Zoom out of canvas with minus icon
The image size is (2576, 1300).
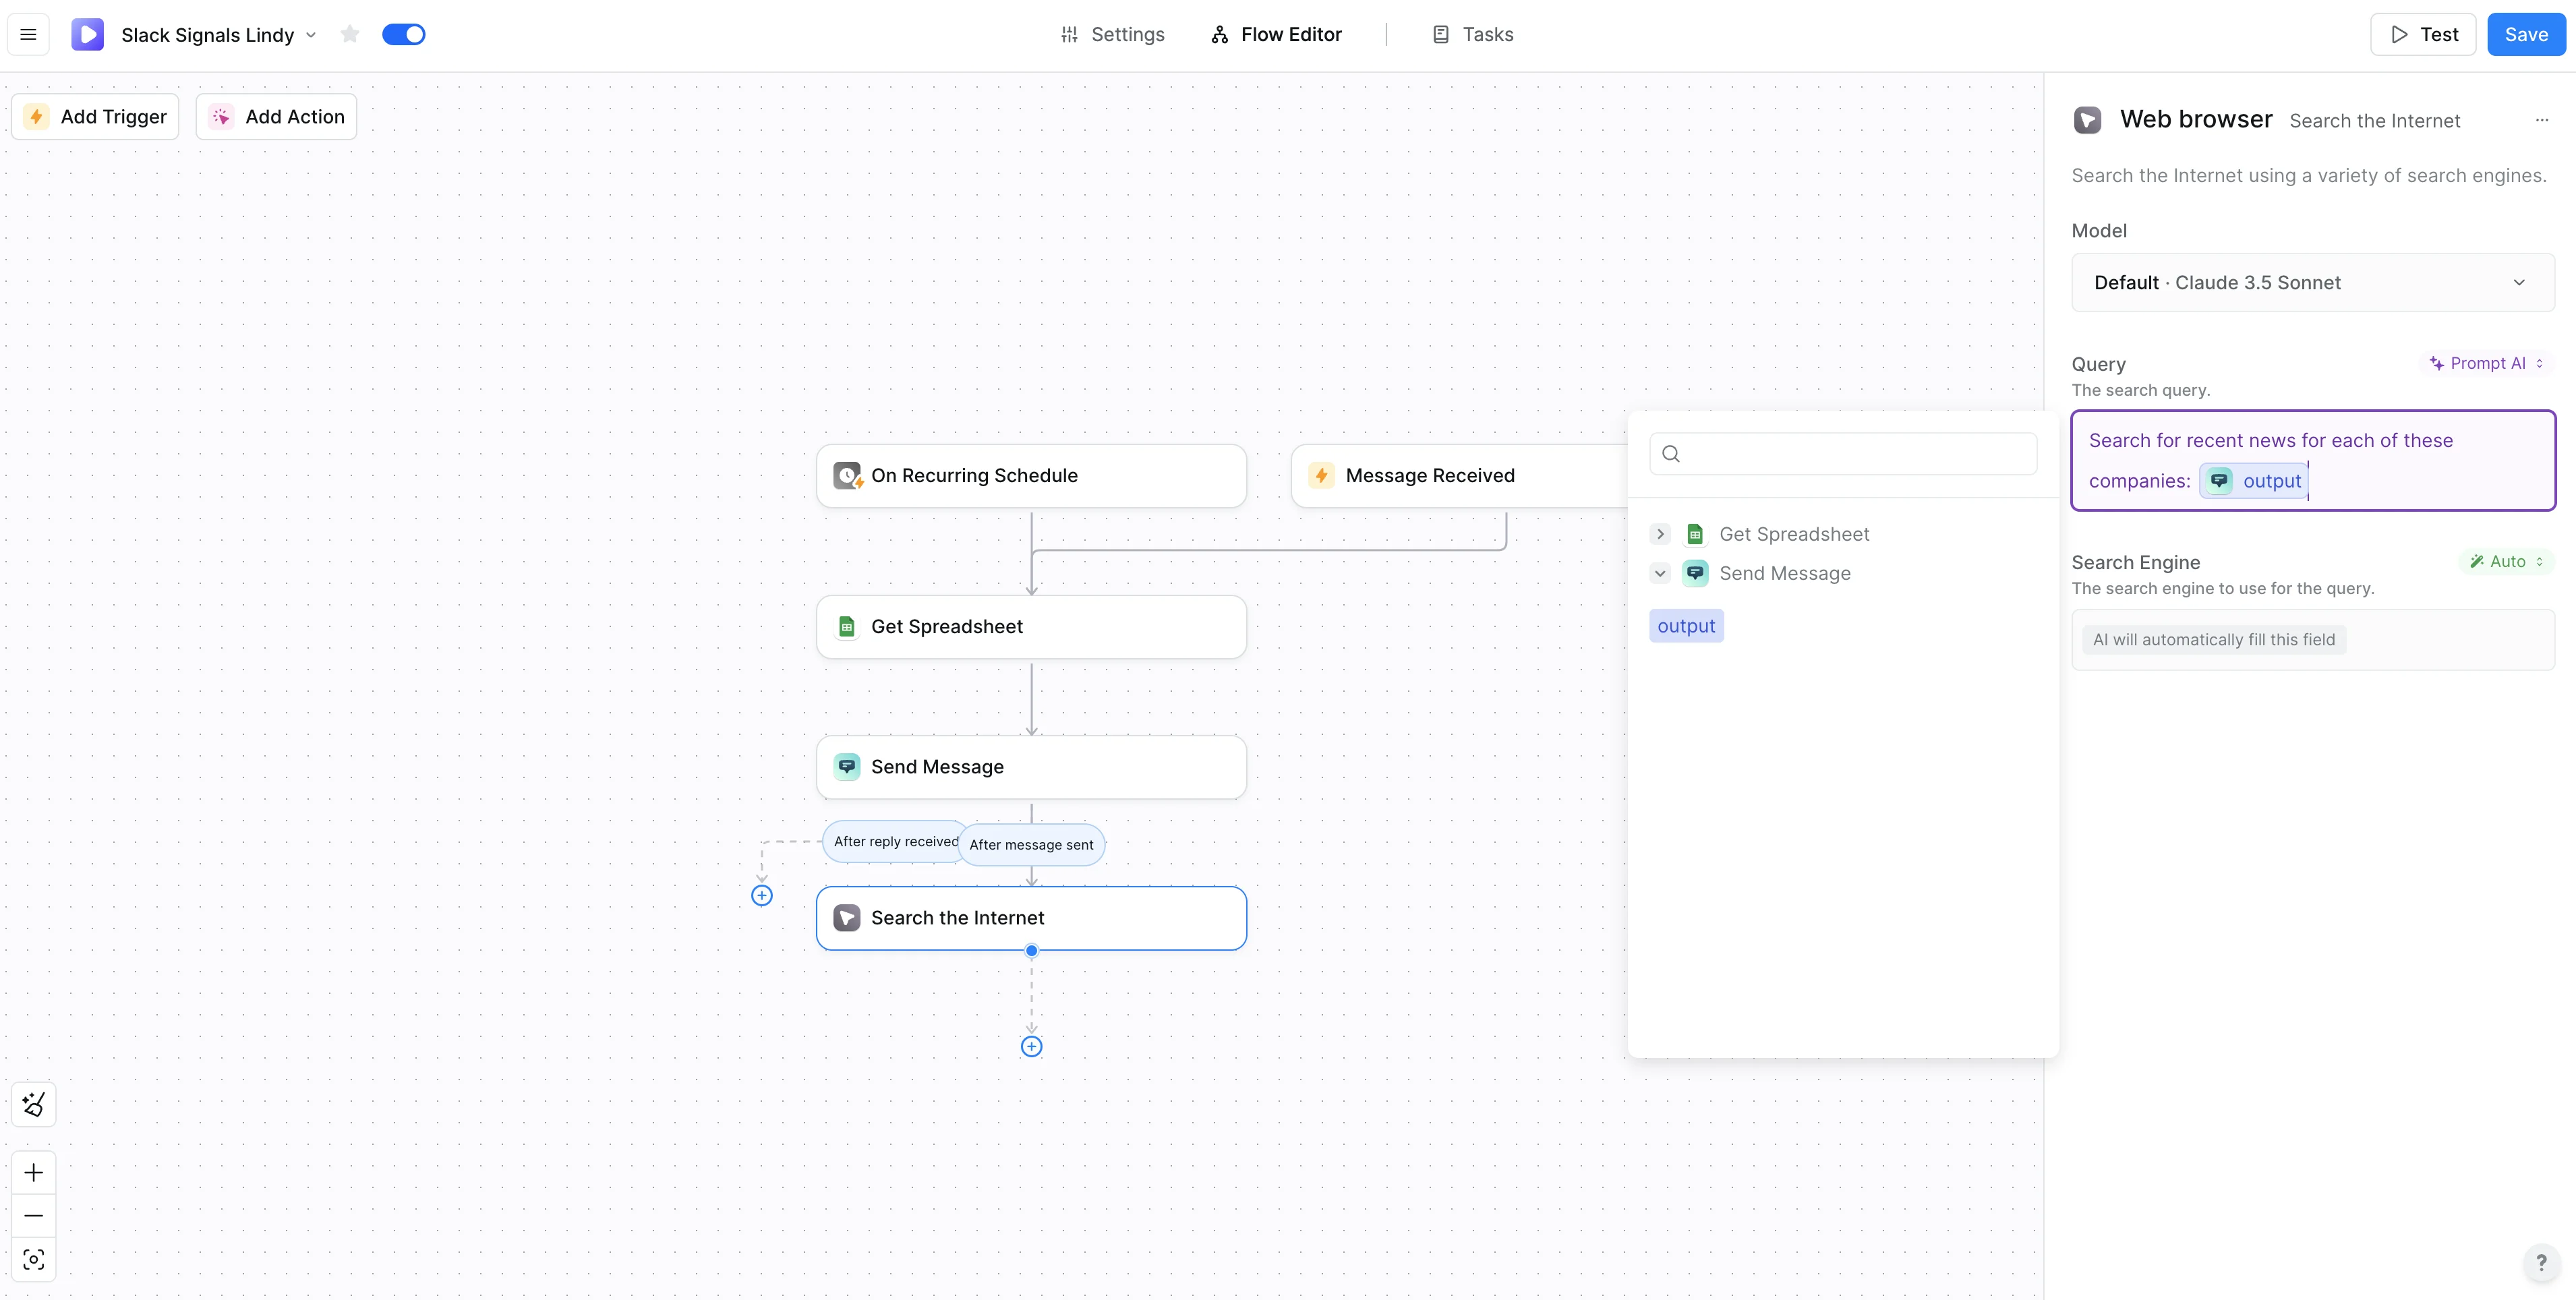(33, 1215)
